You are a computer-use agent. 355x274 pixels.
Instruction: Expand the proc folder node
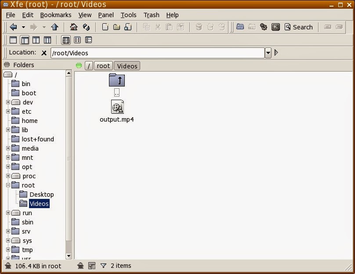pos(8,176)
